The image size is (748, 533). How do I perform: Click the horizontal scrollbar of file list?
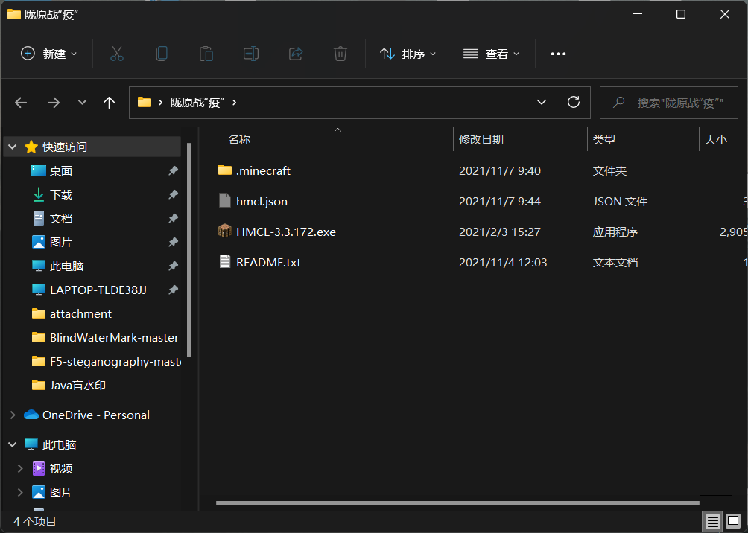click(x=457, y=503)
